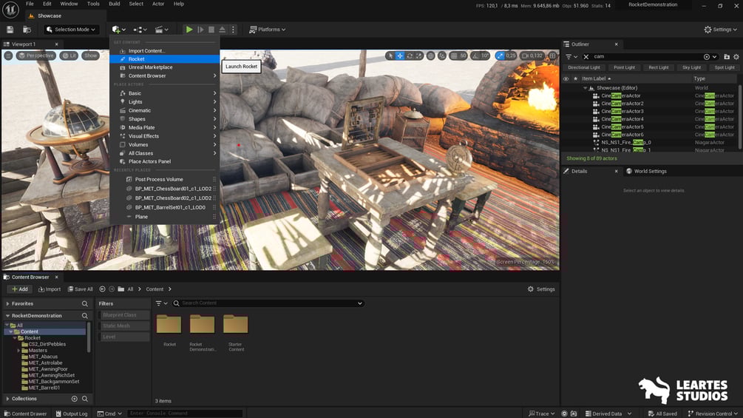
Task: Open the Perspective view mode menu
Action: pos(36,56)
